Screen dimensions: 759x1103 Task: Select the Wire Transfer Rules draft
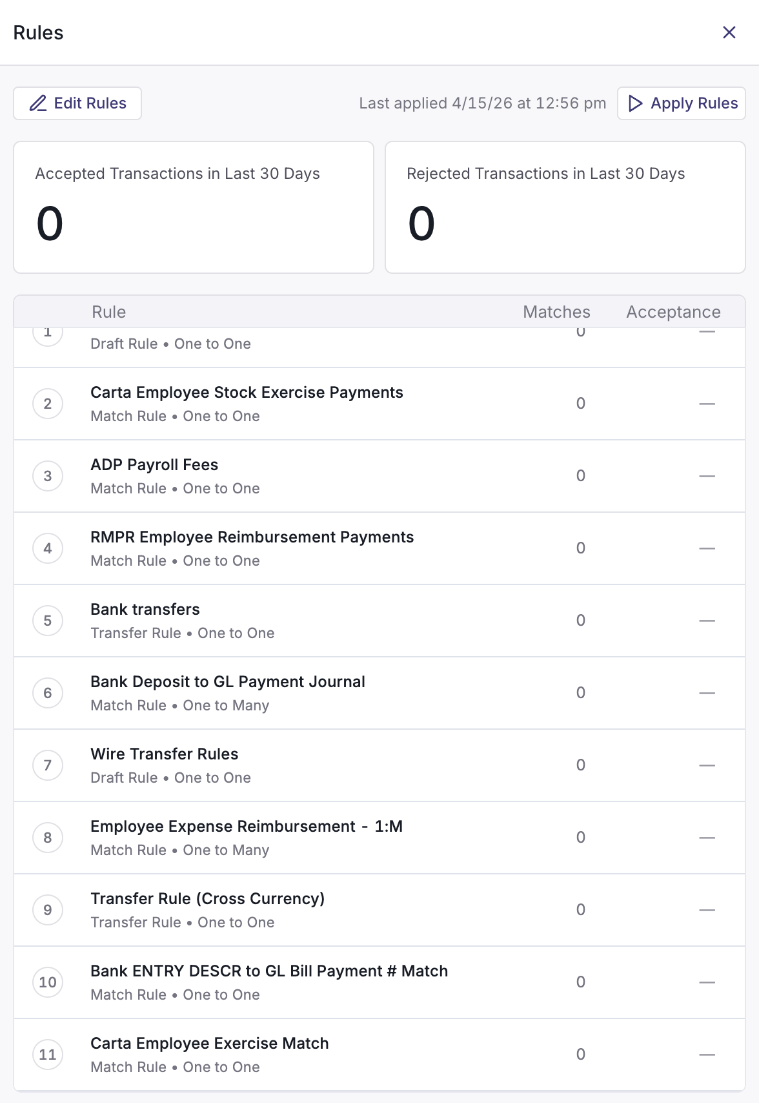tap(379, 766)
